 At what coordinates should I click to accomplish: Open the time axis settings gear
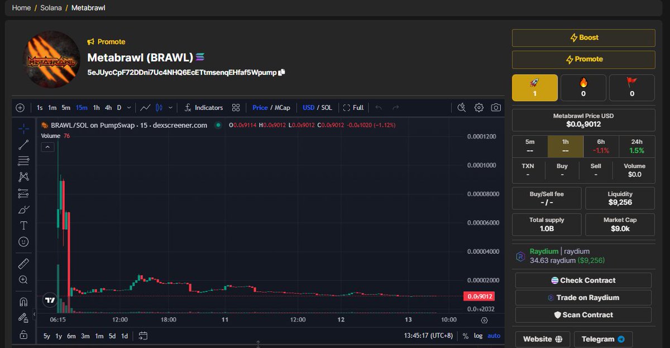484,320
